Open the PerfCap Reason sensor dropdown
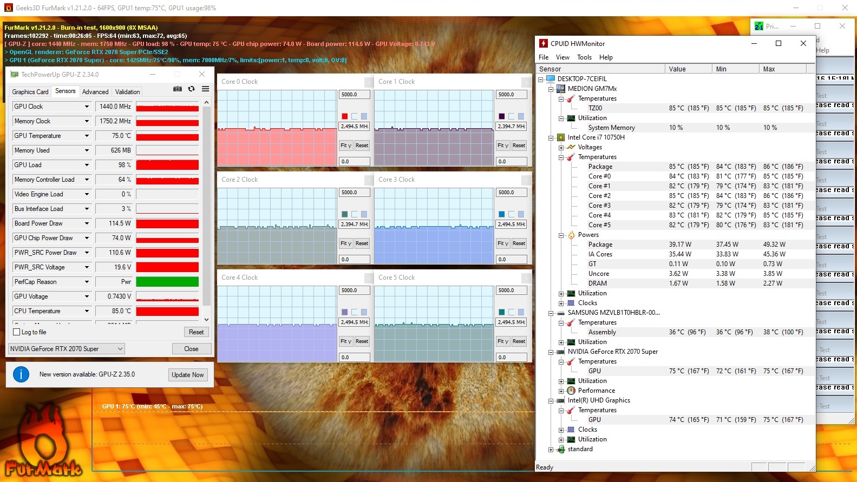This screenshot has width=857, height=482. click(87, 282)
